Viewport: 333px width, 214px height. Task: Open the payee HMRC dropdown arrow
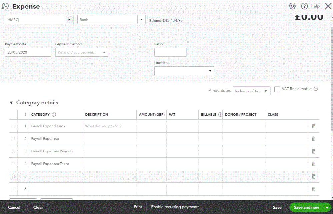click(x=69, y=20)
